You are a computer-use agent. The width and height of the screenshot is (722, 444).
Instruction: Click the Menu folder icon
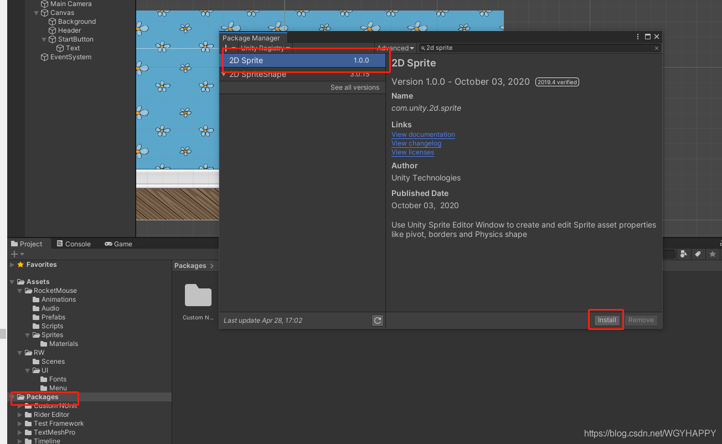44,388
